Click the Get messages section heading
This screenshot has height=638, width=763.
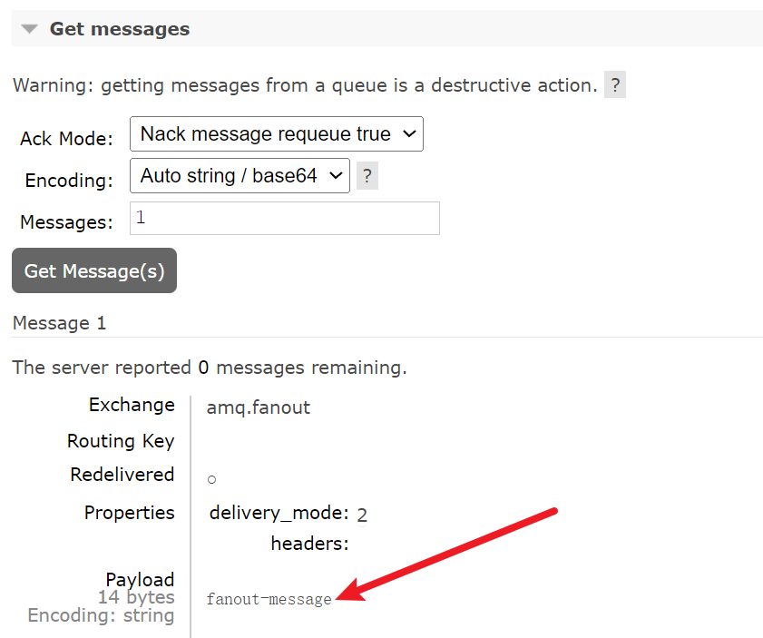(119, 29)
